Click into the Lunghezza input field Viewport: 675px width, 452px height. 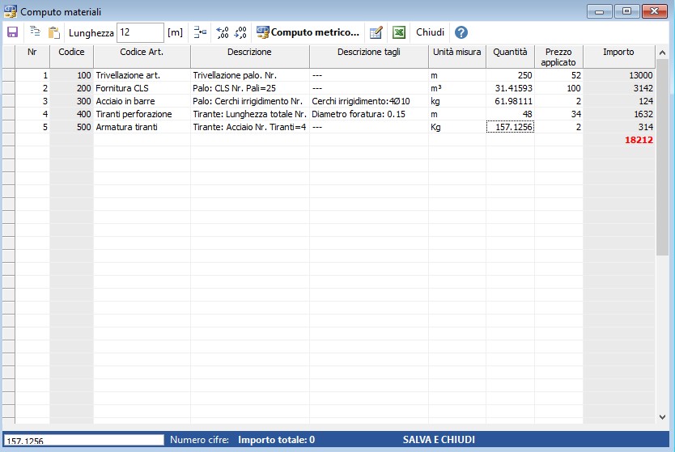(140, 32)
